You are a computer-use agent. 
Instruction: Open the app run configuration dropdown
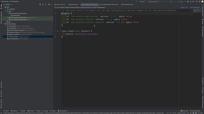[143, 2]
